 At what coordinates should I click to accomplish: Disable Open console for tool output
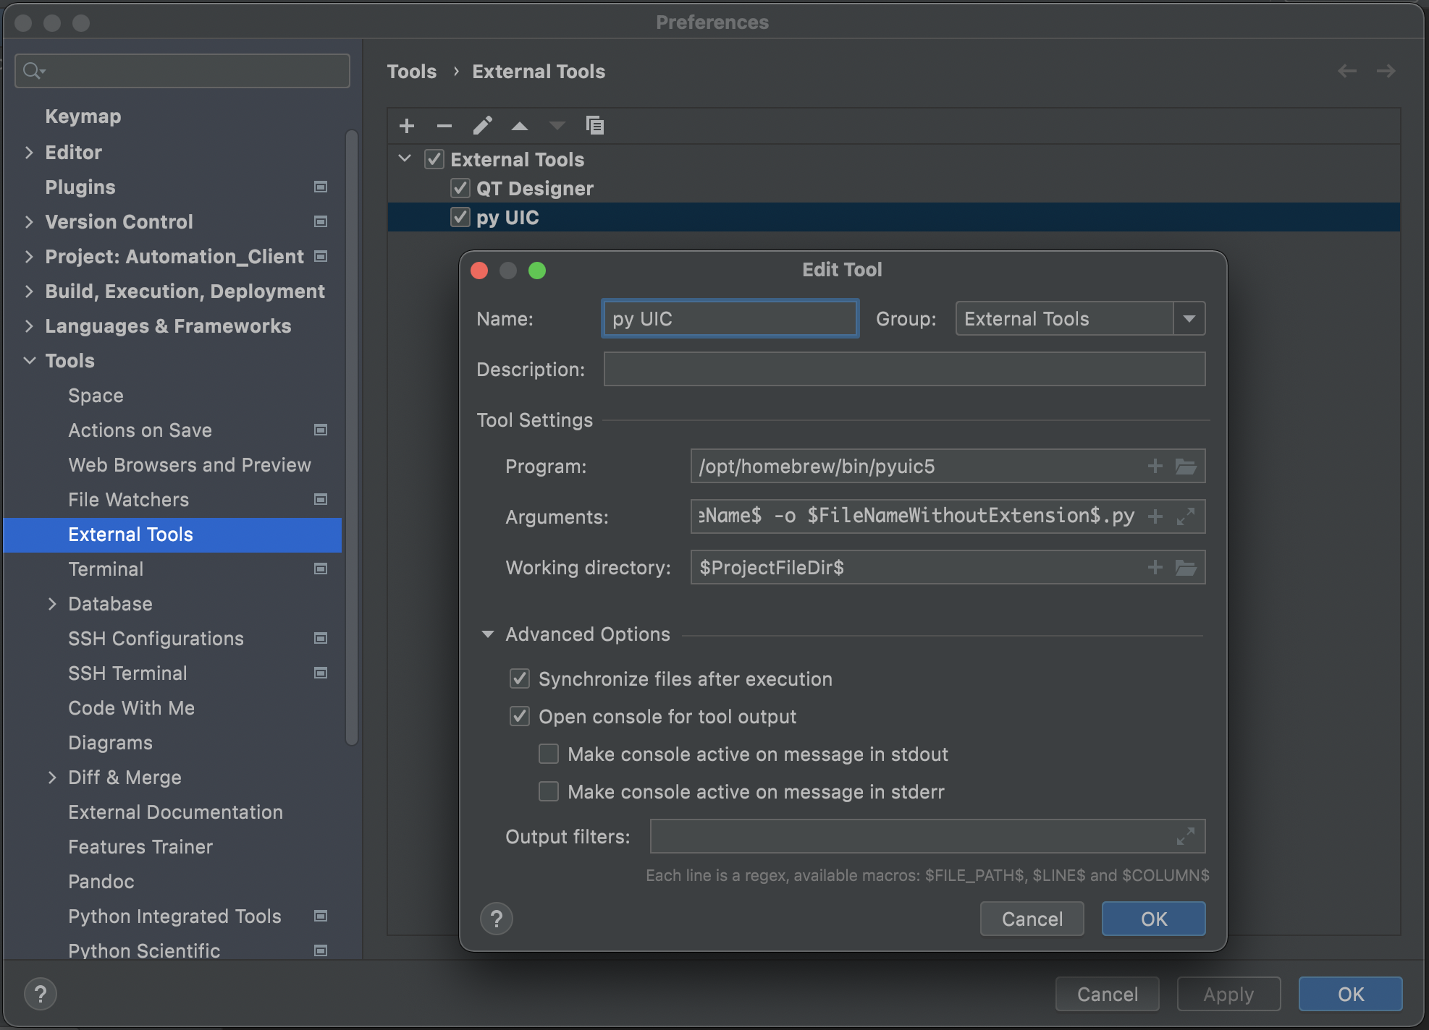[520, 716]
